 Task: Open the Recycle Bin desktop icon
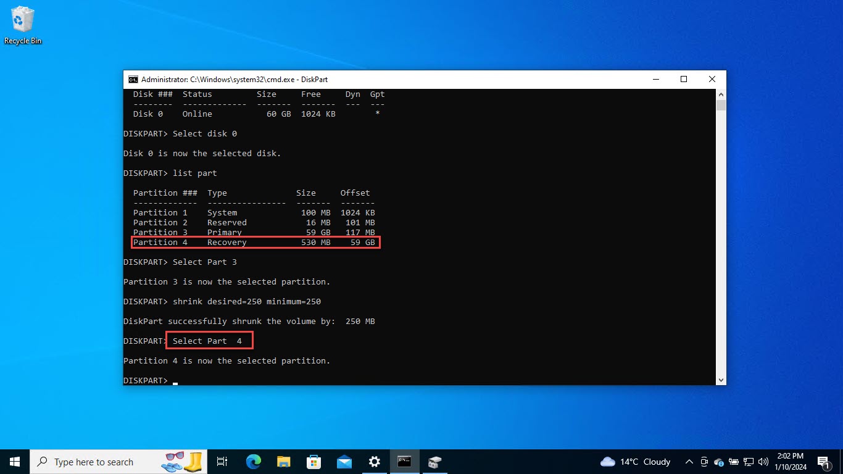23,26
